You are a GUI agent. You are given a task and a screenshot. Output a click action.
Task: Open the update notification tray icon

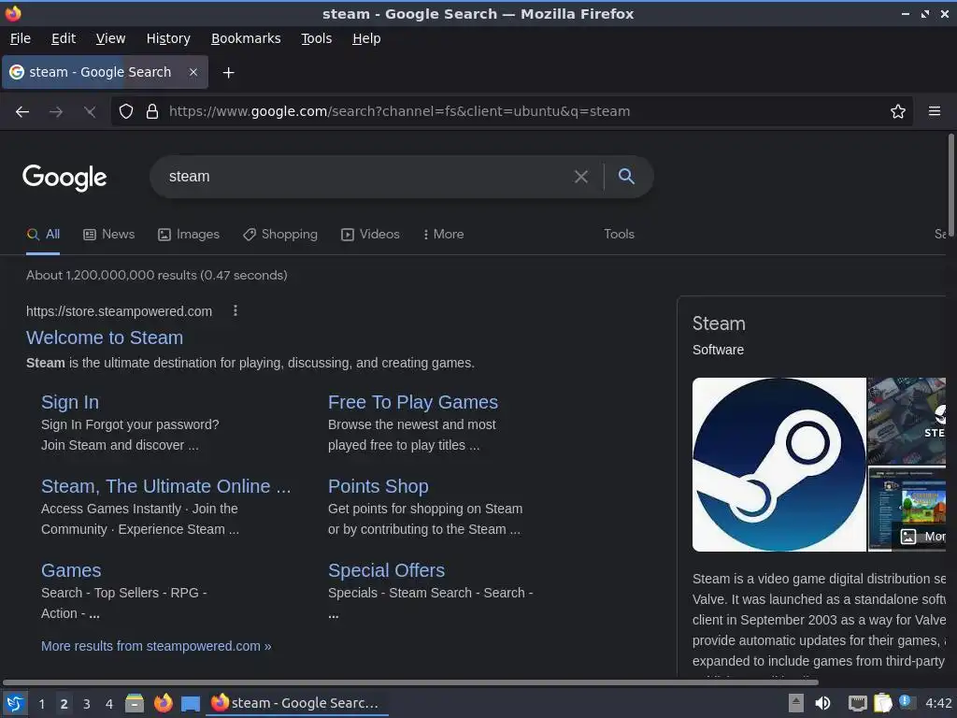907,703
